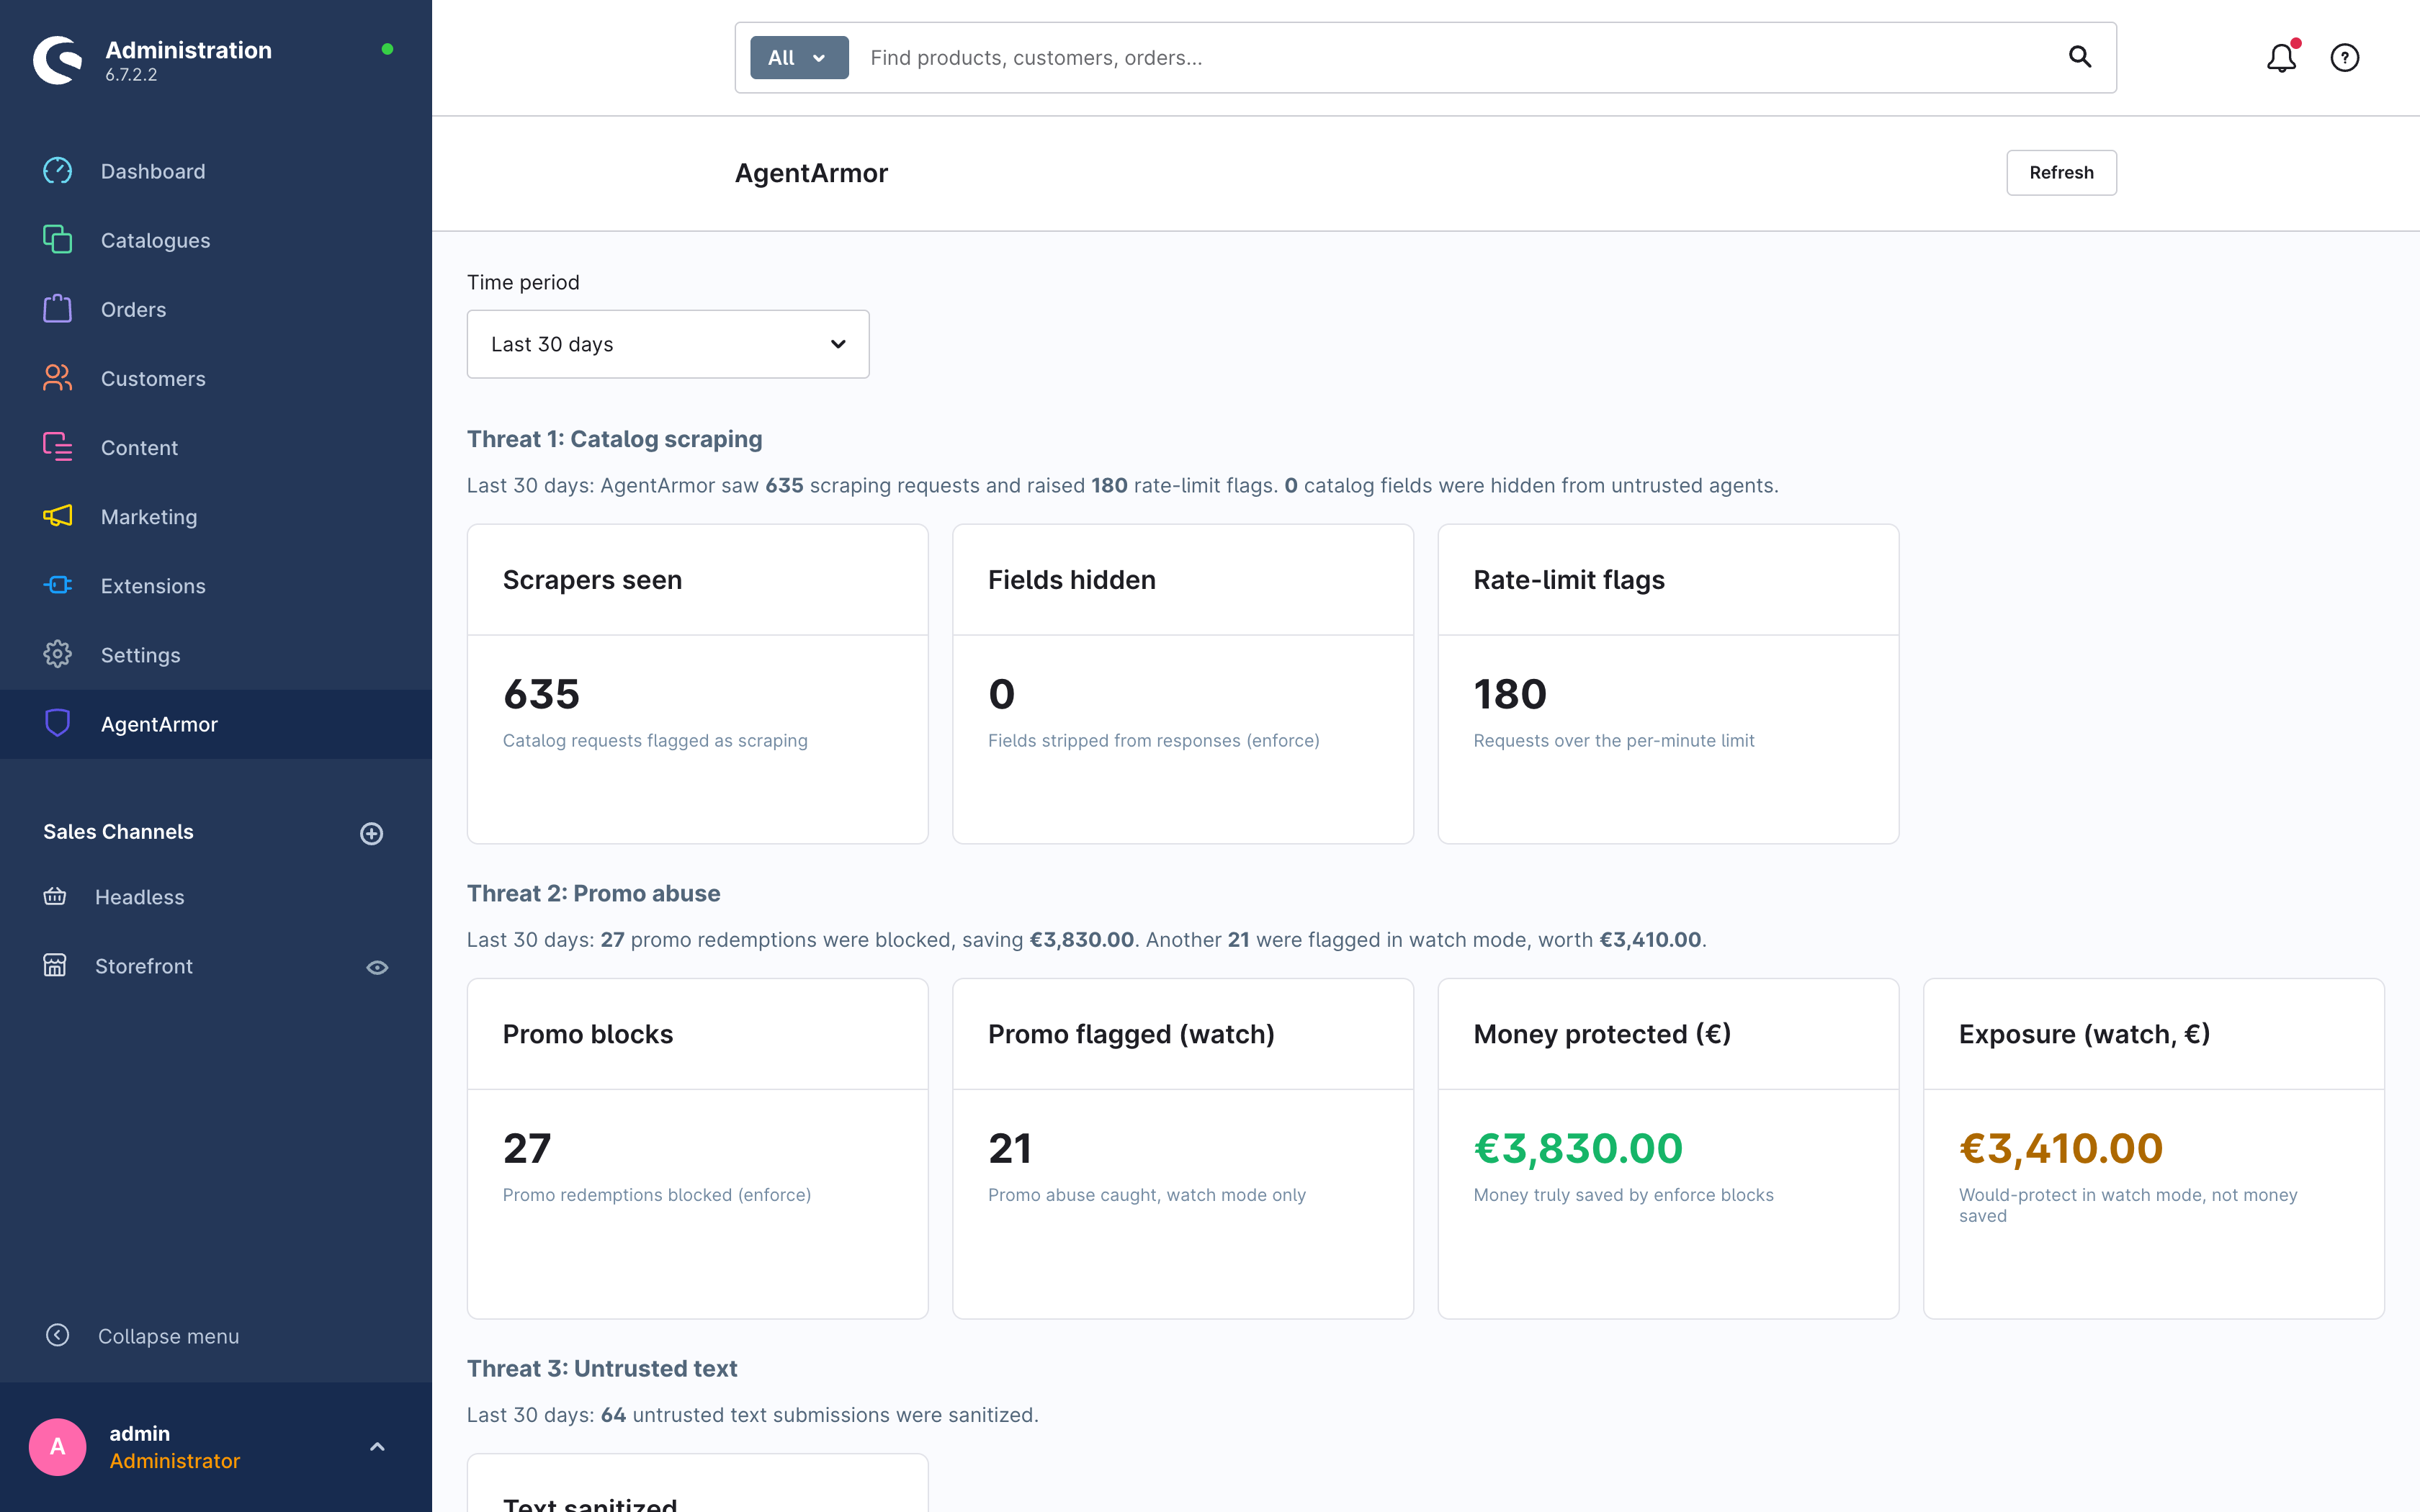Click the Settings gear icon
The width and height of the screenshot is (2420, 1512).
pyautogui.click(x=57, y=654)
